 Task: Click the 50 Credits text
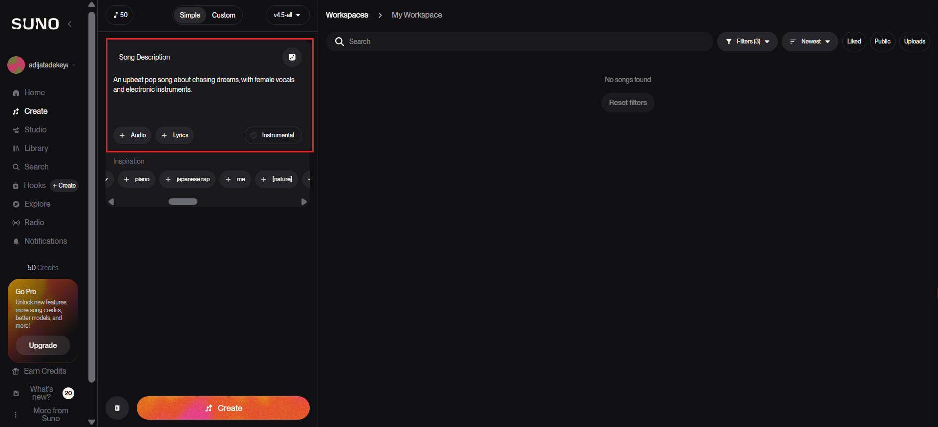43,268
